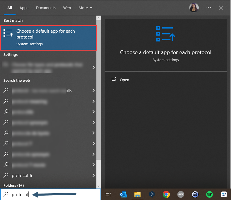Switch to the Apps tab

[x=24, y=8]
